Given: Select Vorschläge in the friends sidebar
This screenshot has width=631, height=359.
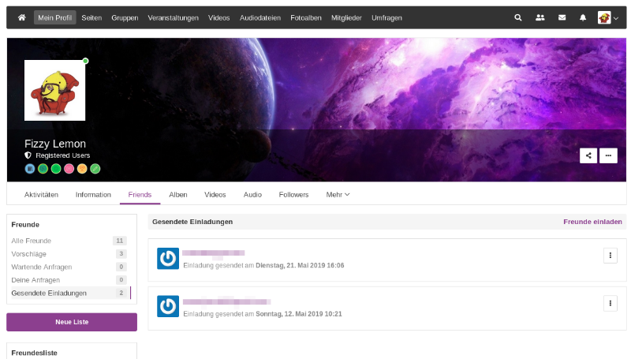Looking at the screenshot, I should (x=28, y=254).
